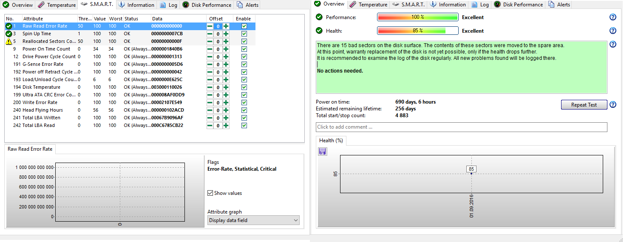Select the Ultra ATA CRC Error Count row
Screen dimensions: 624x242
130,95
